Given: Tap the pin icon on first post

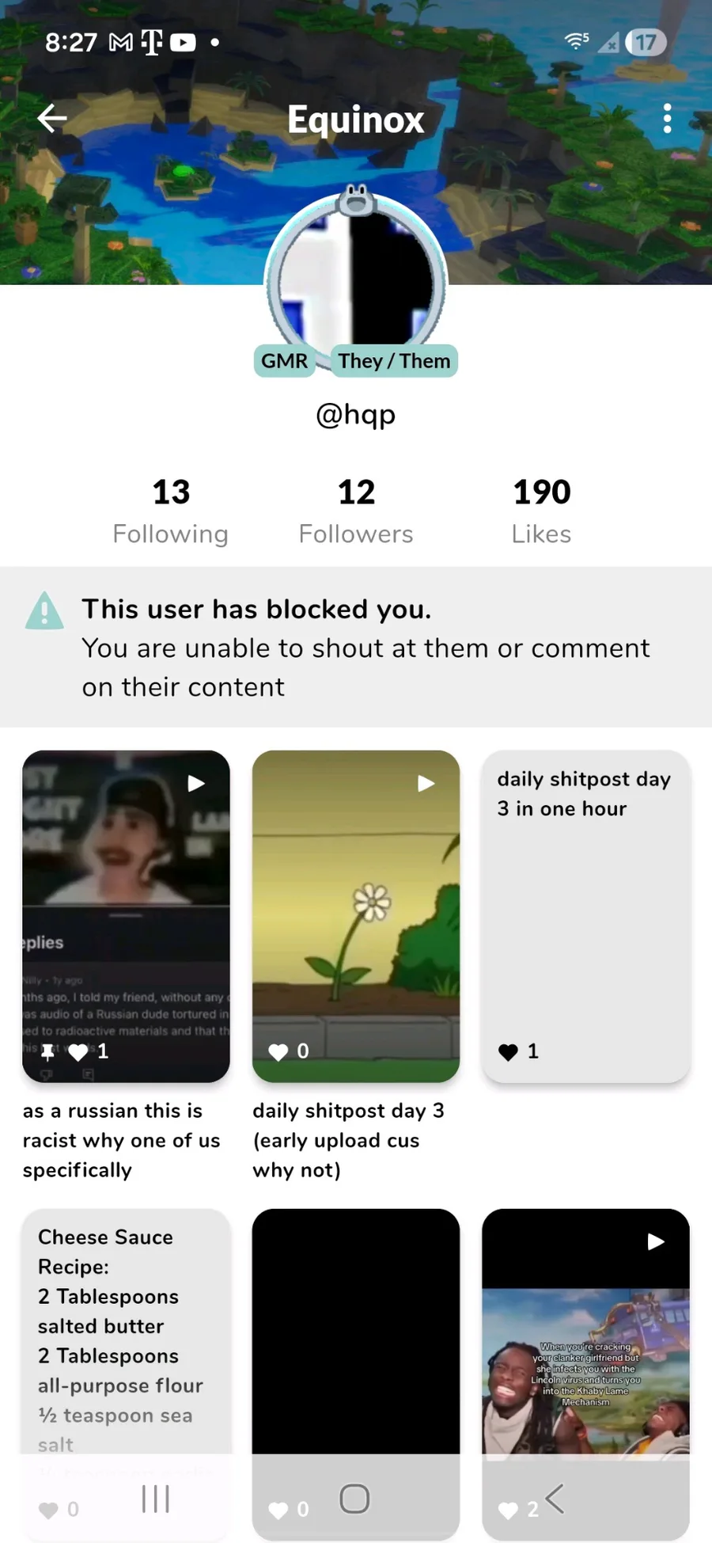Looking at the screenshot, I should (47, 1052).
